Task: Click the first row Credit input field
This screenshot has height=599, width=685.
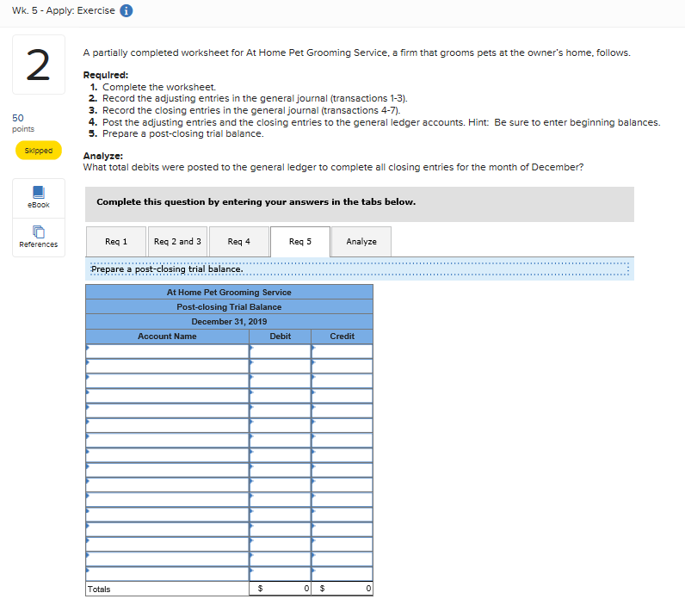Action: 342,351
